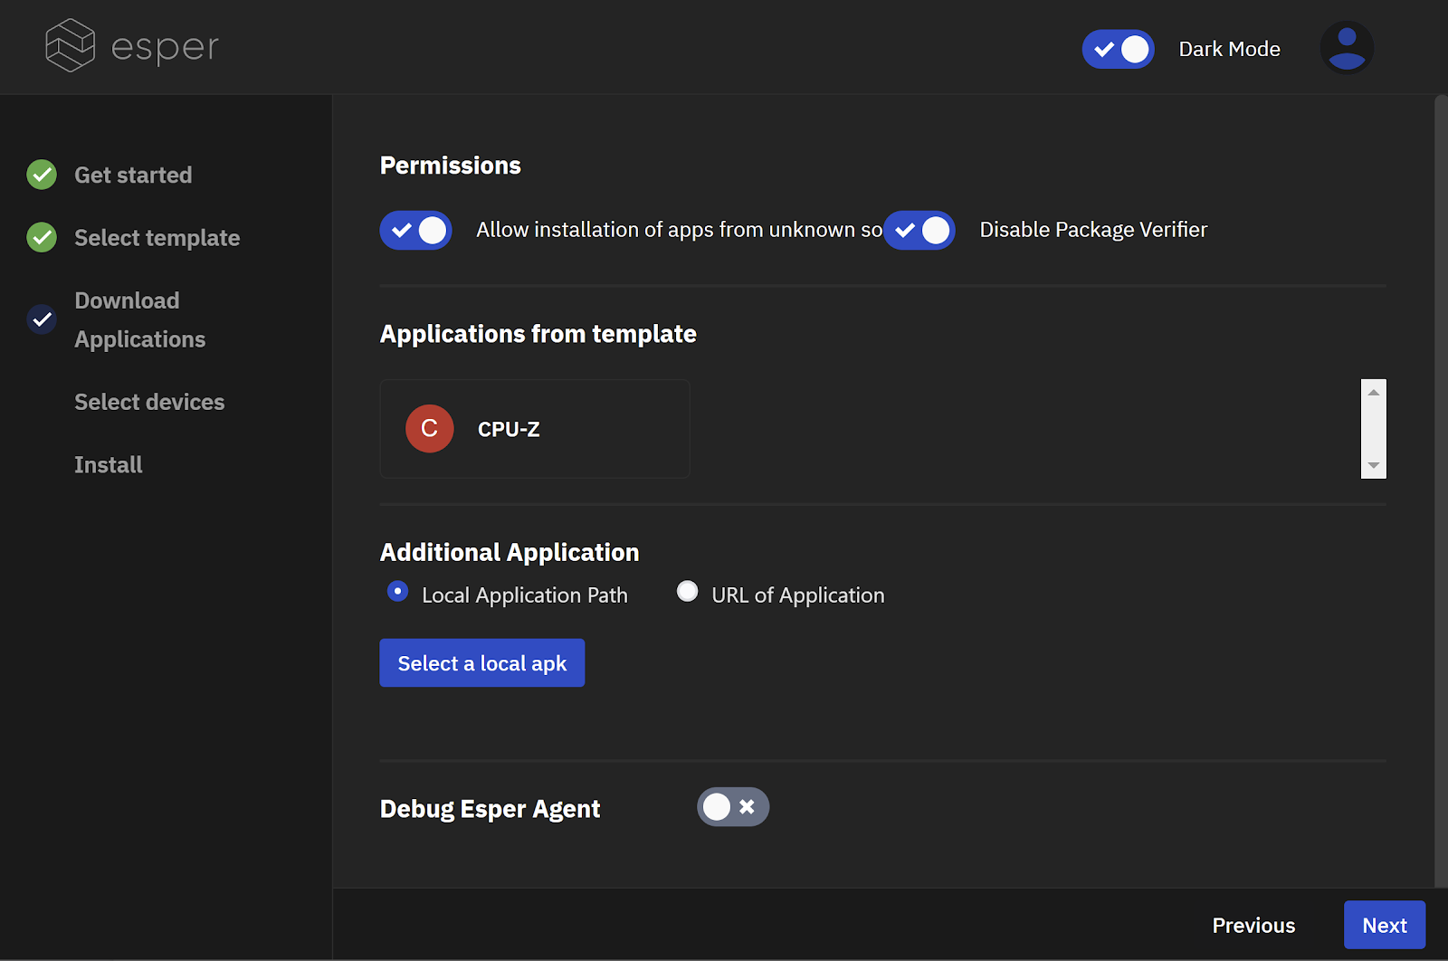Viewport: 1448px width, 961px height.
Task: Click the esper logo
Action: (x=130, y=45)
